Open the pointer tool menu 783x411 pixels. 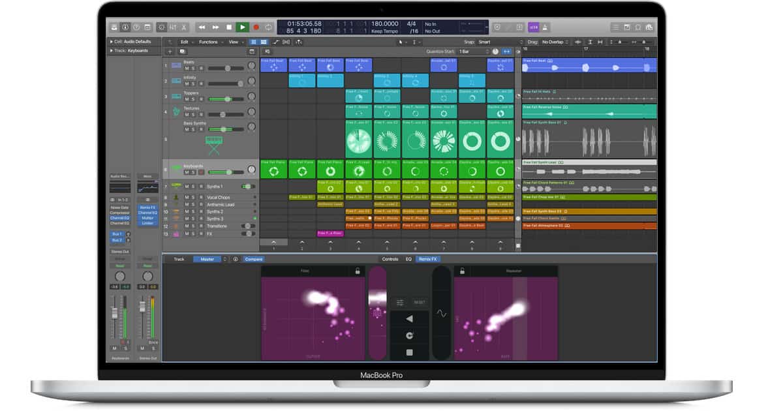(403, 42)
